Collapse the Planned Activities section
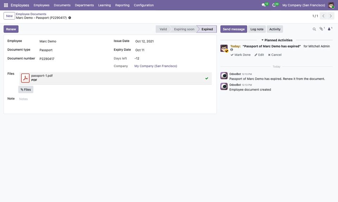Viewport: 338px width, 202px height. tap(277, 40)
